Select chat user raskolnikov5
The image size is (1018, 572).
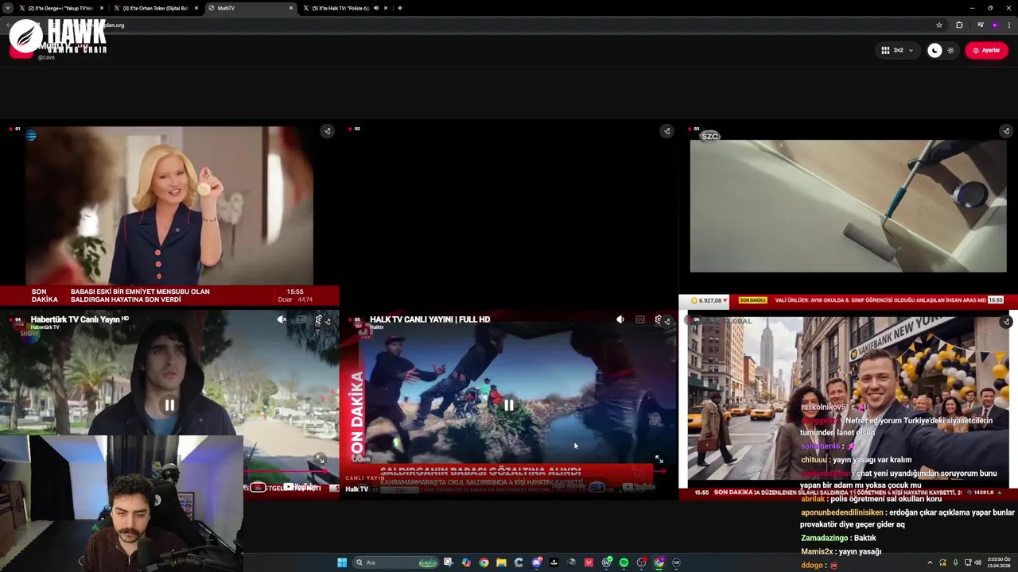[824, 407]
